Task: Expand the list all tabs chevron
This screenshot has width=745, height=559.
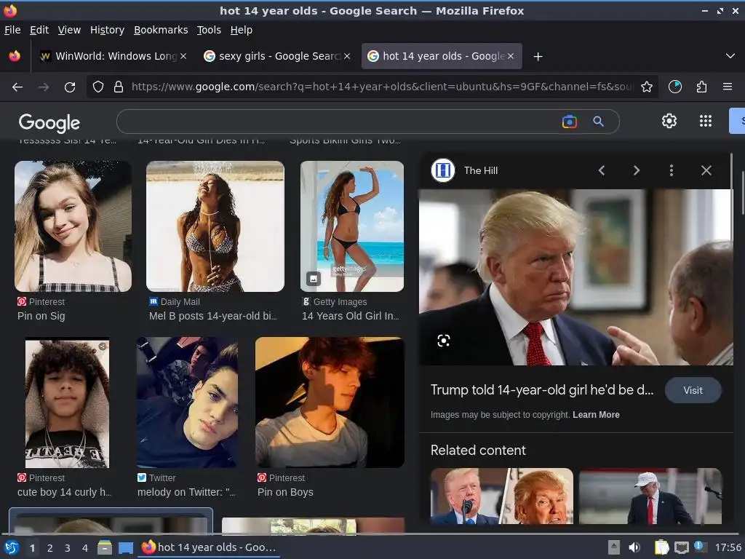Action: click(730, 56)
